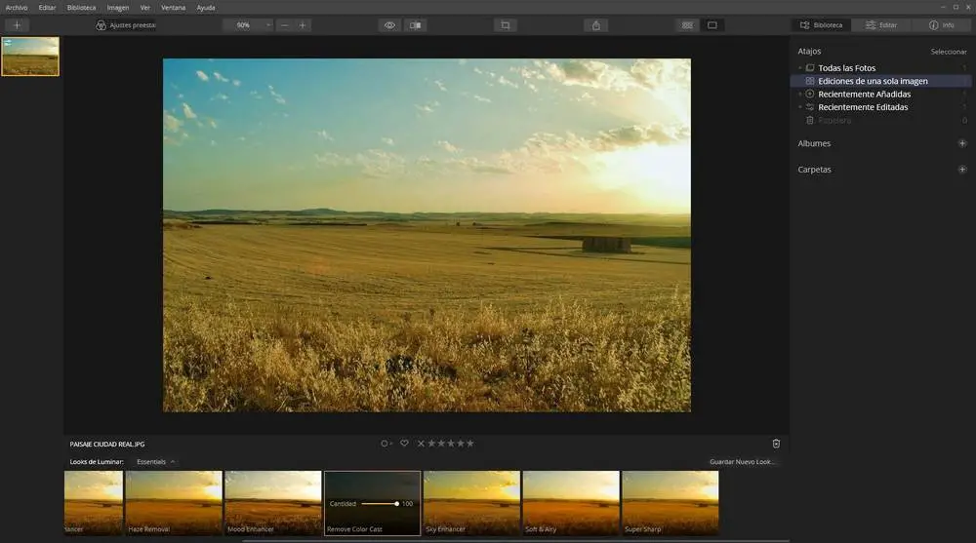Toggle the eye preview of original image
The image size is (976, 543).
[x=389, y=25]
